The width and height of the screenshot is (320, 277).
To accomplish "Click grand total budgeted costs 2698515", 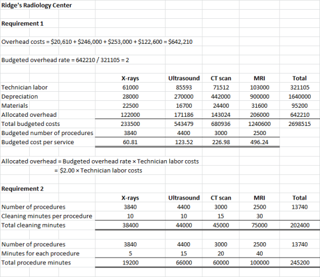I will point(299,124).
